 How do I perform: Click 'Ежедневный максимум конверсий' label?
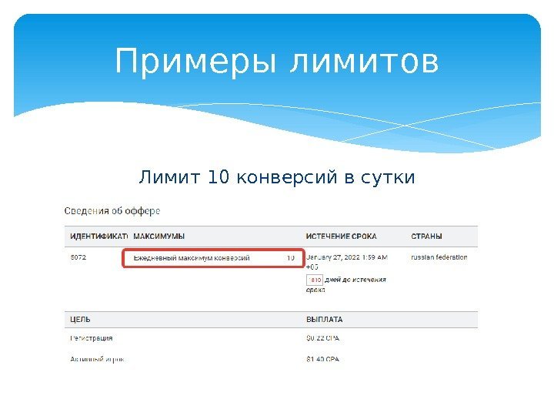point(192,258)
